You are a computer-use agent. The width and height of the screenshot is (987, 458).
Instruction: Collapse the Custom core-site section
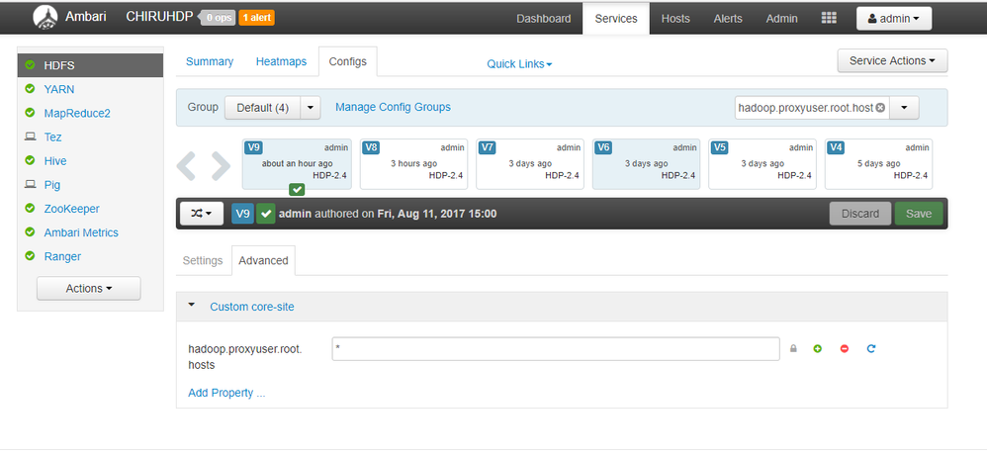(x=192, y=305)
